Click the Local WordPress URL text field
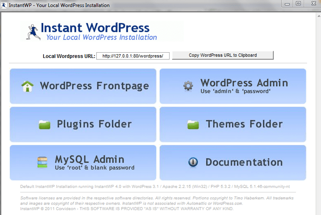This screenshot has width=321, height=215. tap(133, 56)
